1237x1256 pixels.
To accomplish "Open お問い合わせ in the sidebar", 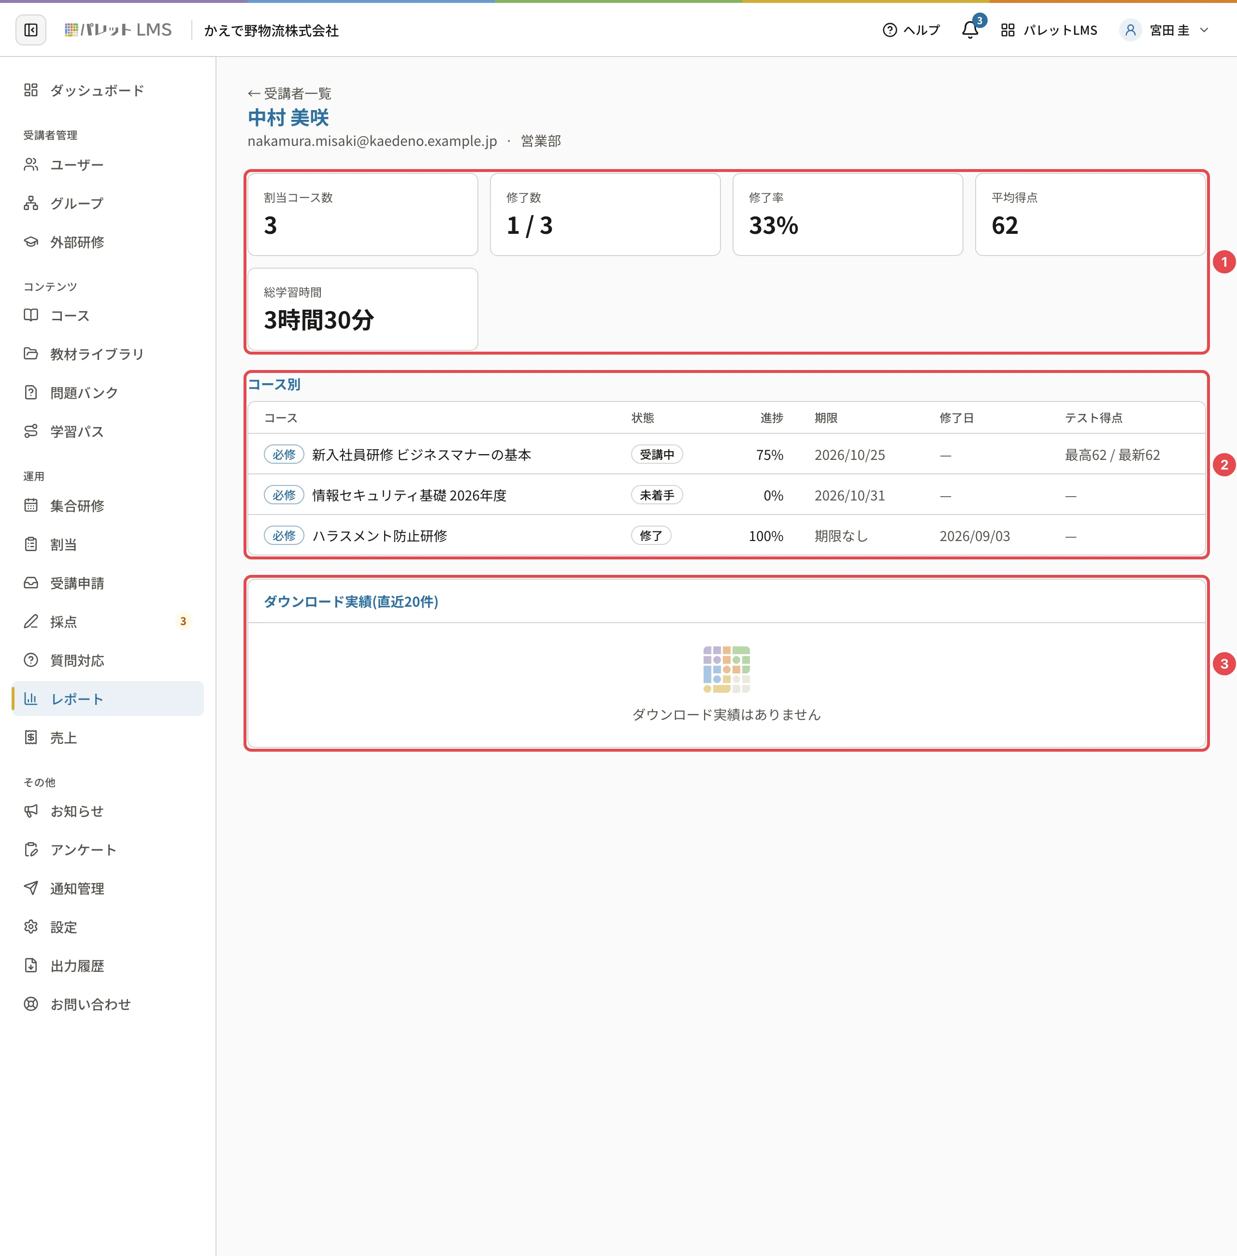I will (108, 1005).
